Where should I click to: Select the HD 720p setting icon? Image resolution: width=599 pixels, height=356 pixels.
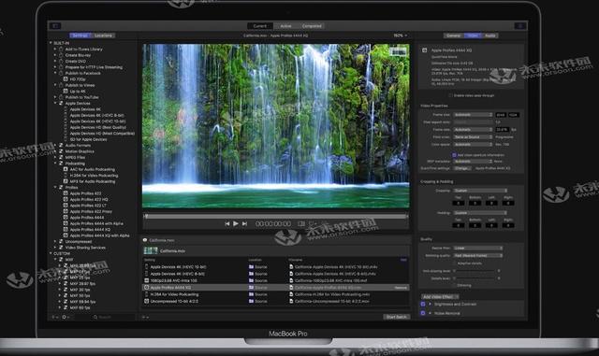tap(66, 79)
